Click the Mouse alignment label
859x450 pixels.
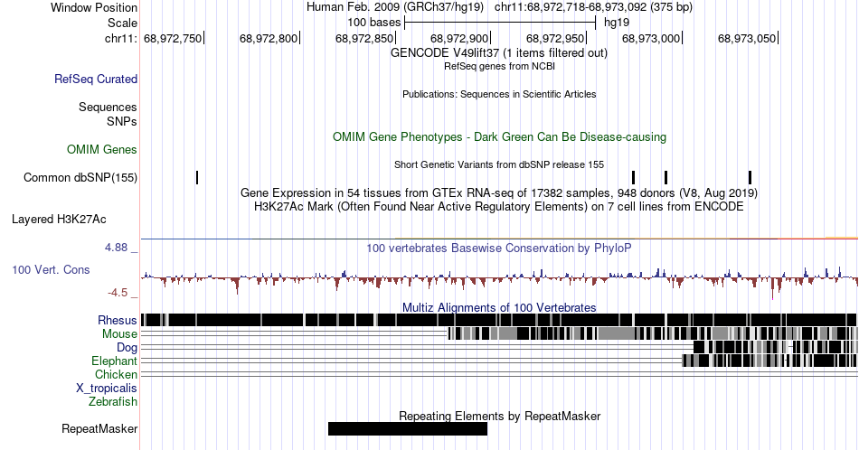point(119,334)
